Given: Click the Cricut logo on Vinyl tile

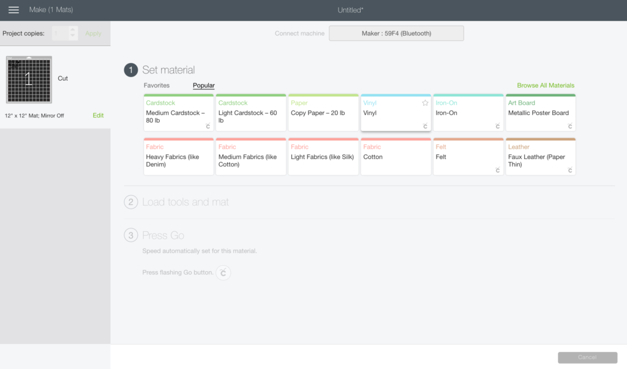Looking at the screenshot, I should (x=425, y=126).
